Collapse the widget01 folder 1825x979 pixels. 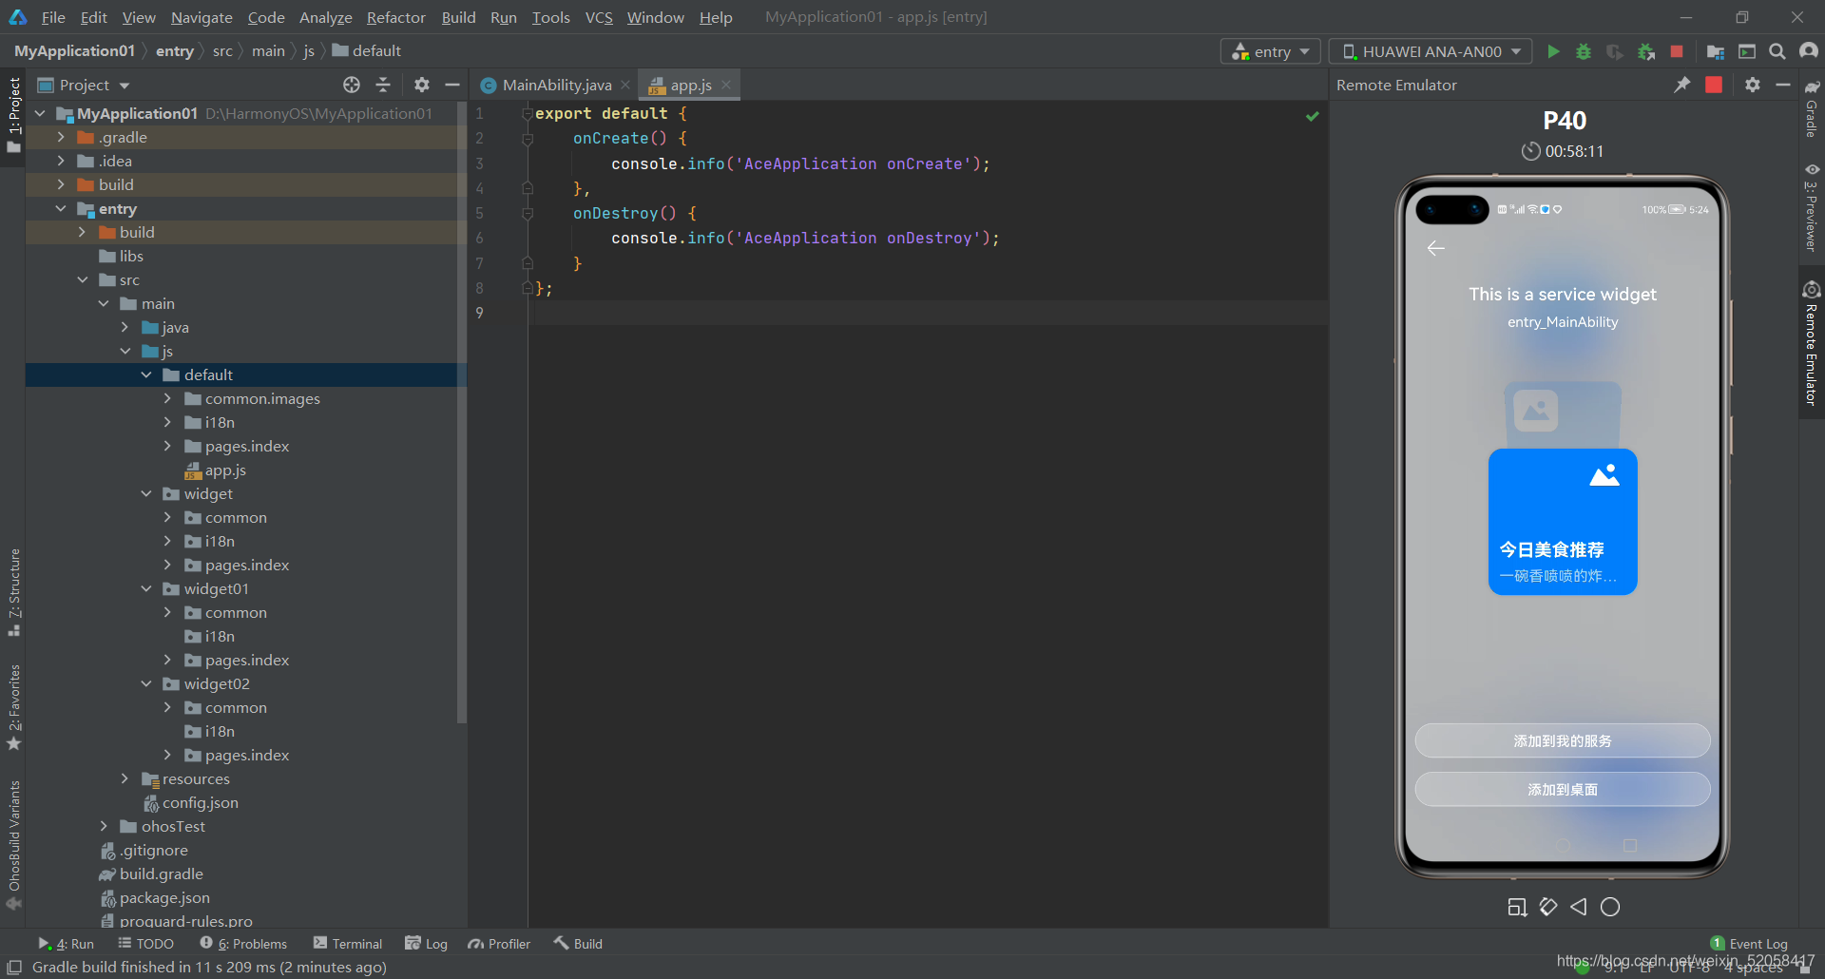pyautogui.click(x=146, y=588)
